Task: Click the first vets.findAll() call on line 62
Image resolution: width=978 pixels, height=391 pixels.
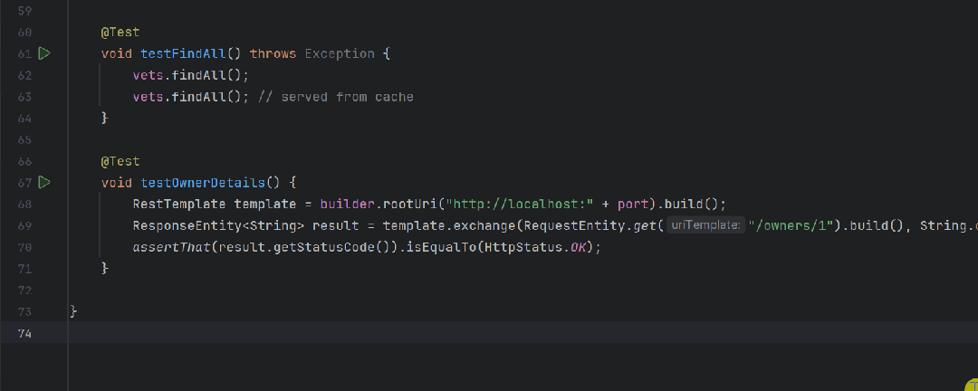Action: pyautogui.click(x=190, y=75)
